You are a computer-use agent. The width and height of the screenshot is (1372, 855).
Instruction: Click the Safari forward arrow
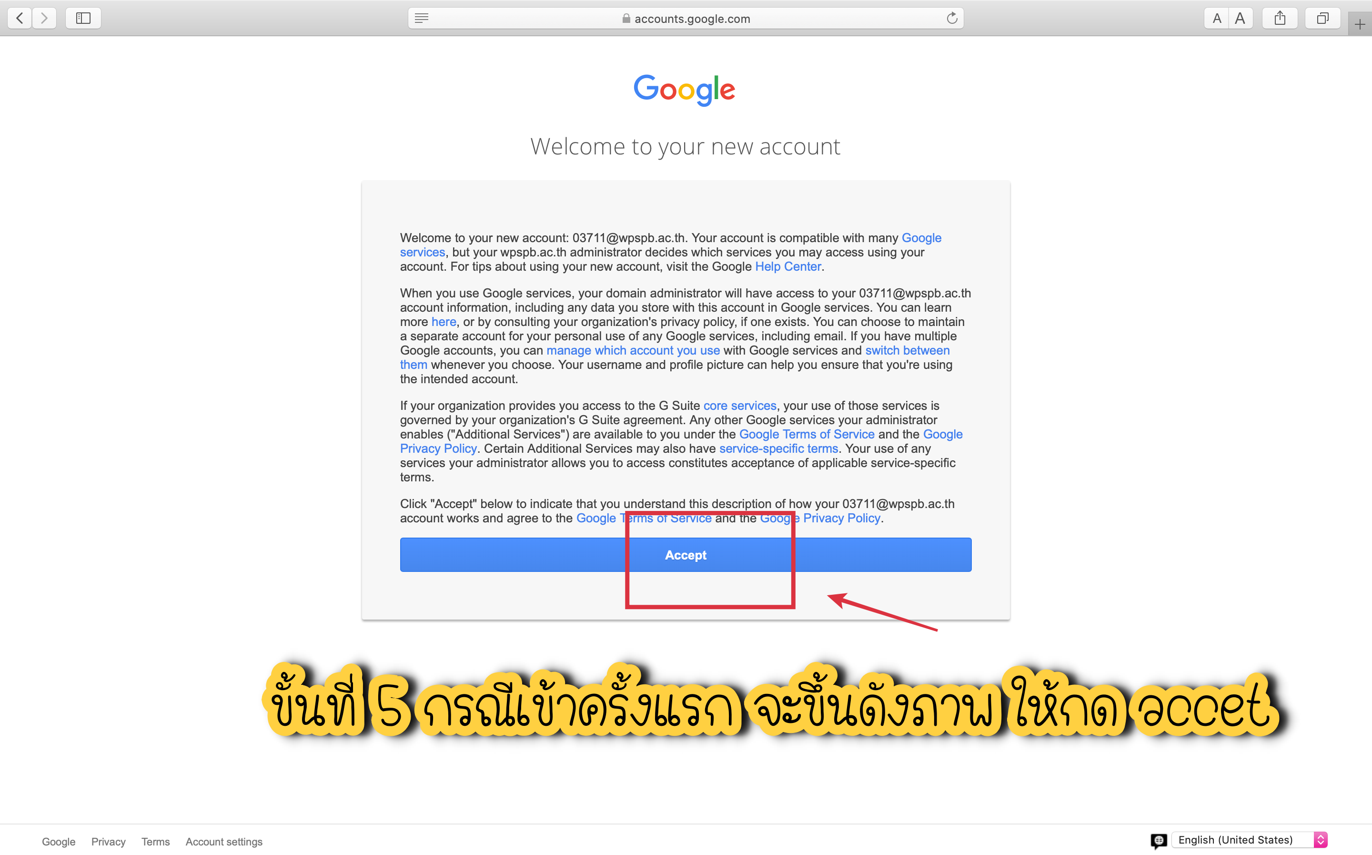coord(44,18)
